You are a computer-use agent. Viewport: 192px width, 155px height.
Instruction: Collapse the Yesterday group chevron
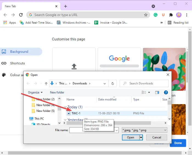[65, 120]
